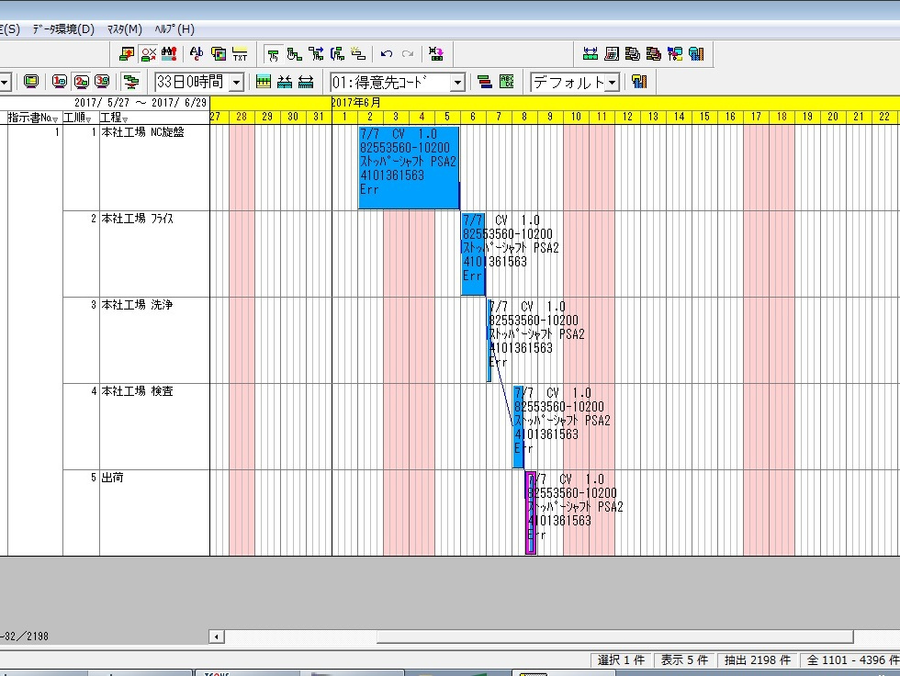
Task: Click the calculator icon in toolbar
Action: pos(611,54)
